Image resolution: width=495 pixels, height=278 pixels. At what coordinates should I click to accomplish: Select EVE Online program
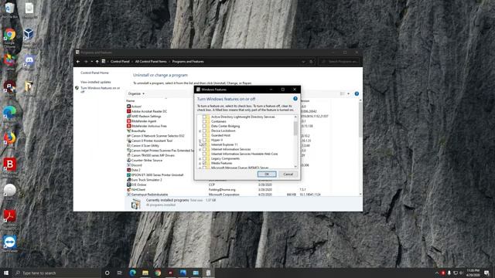[x=138, y=185]
